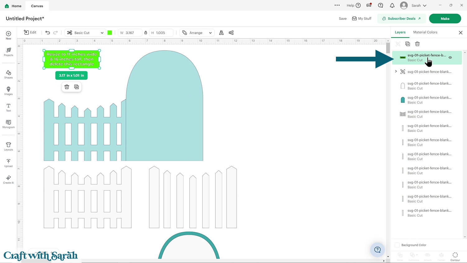The image size is (467, 263).
Task: Delete selected layer using Layers panel trash icon
Action: click(x=417, y=44)
